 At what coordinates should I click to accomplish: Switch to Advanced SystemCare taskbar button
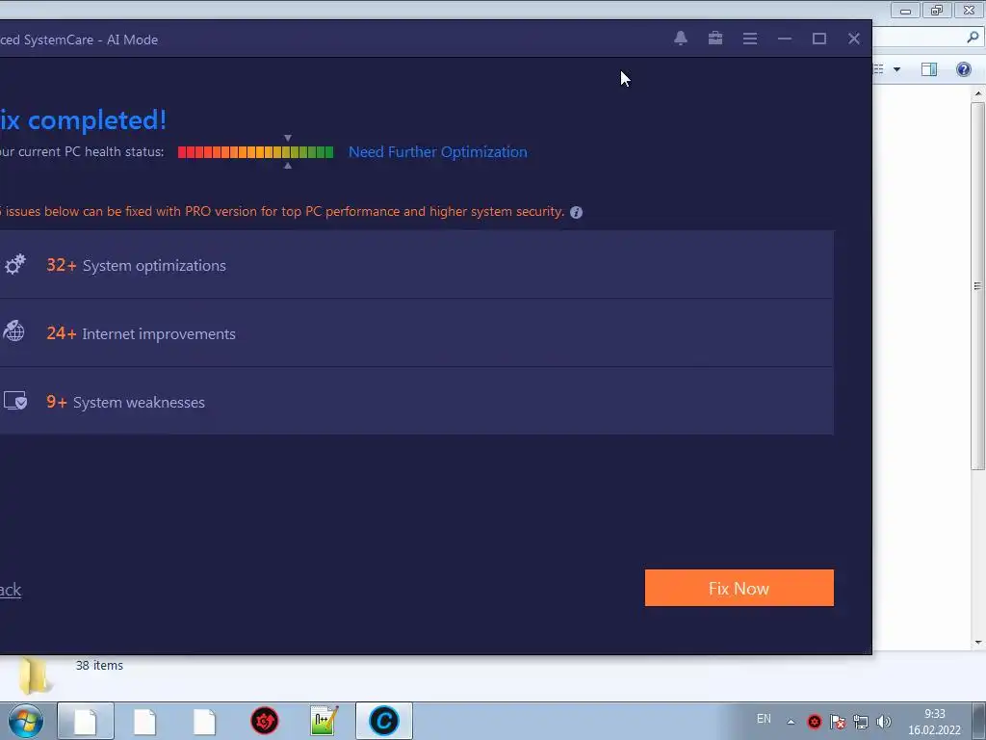pyautogui.click(x=384, y=721)
